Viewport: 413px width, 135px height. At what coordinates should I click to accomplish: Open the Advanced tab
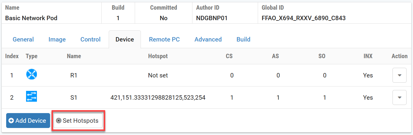click(208, 39)
